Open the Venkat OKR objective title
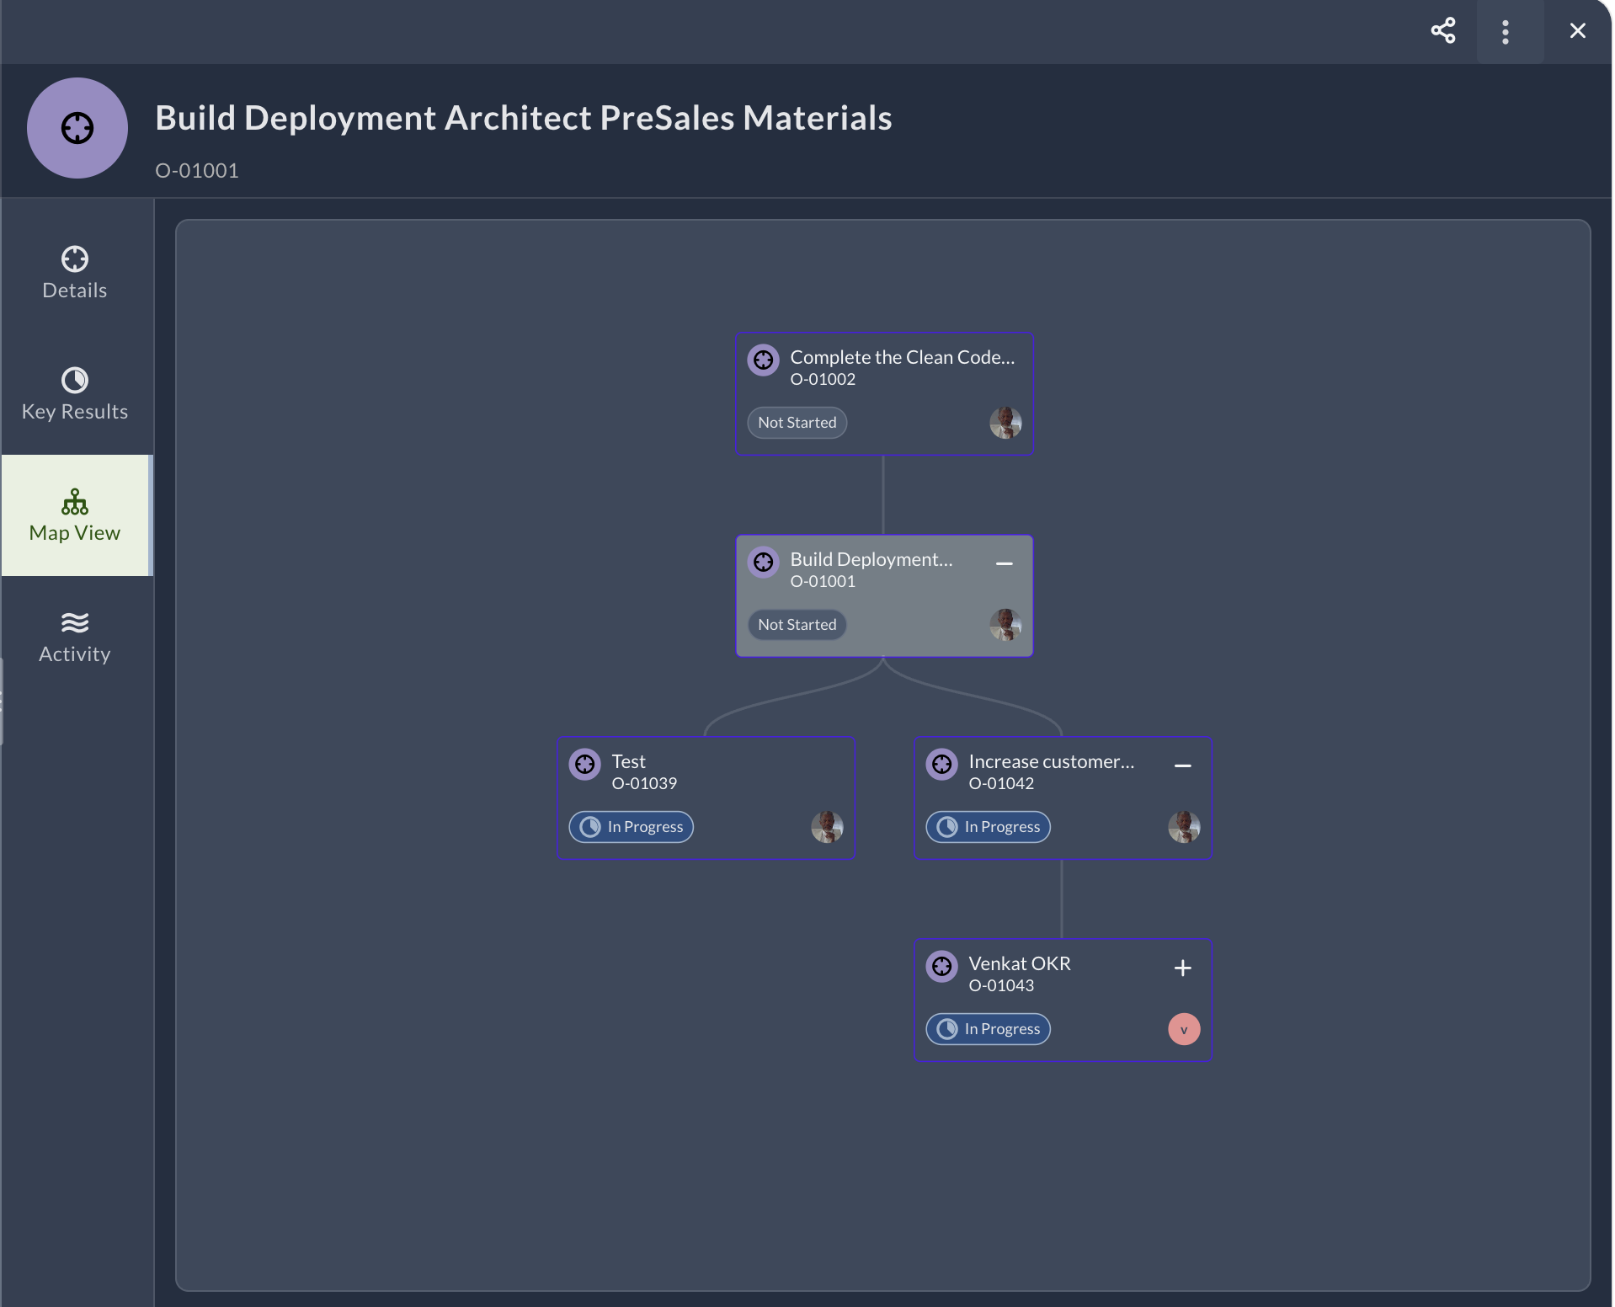The image size is (1615, 1307). (1020, 963)
